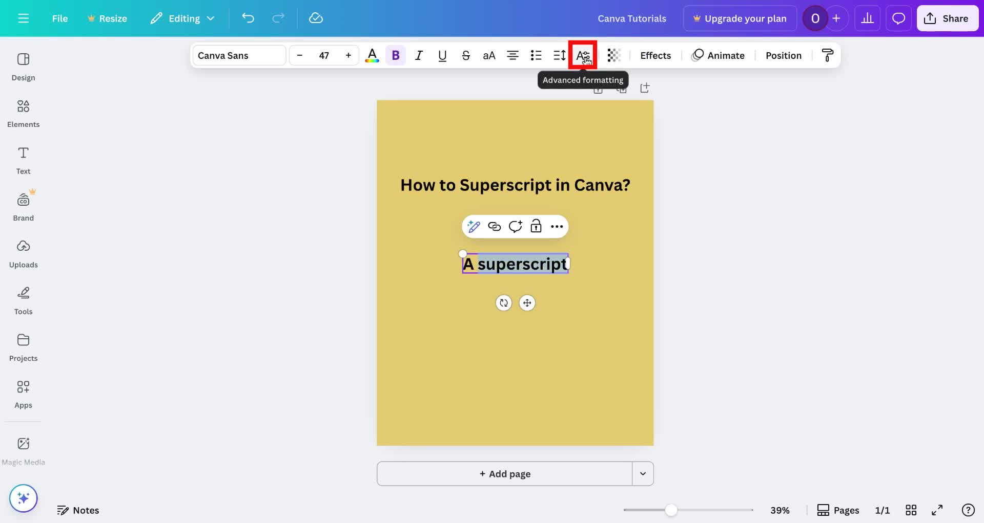Lock the selected text element
Screen dimensions: 984x523
pyautogui.click(x=536, y=226)
